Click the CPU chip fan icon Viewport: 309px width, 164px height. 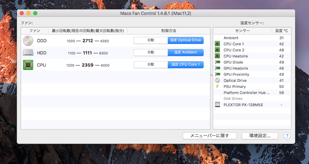click(x=28, y=65)
